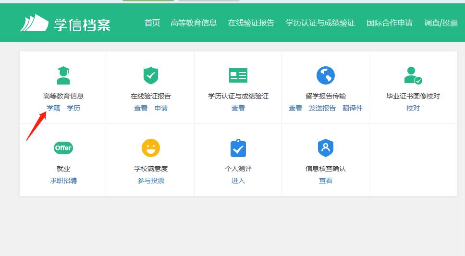Click the 发送报告 link
This screenshot has width=465, height=256.
tap(322, 108)
